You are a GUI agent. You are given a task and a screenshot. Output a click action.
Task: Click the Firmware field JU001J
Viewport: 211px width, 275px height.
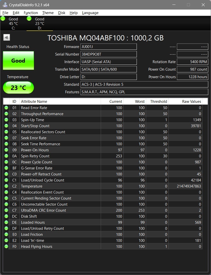[109, 47]
